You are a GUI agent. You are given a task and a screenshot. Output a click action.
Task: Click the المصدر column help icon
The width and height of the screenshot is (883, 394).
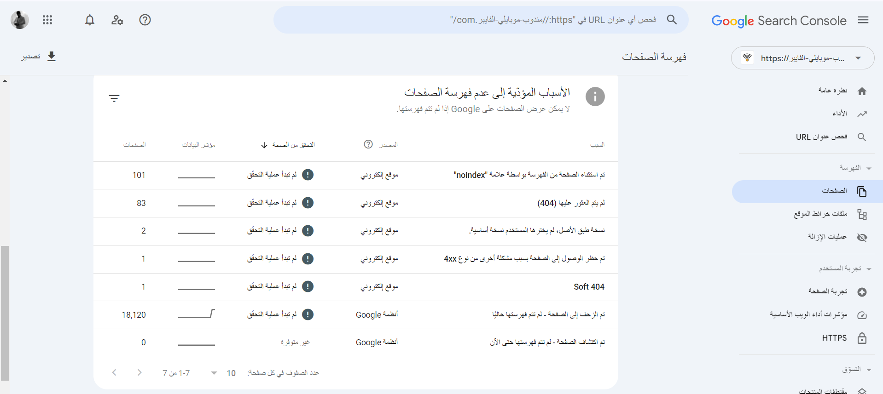(x=368, y=144)
